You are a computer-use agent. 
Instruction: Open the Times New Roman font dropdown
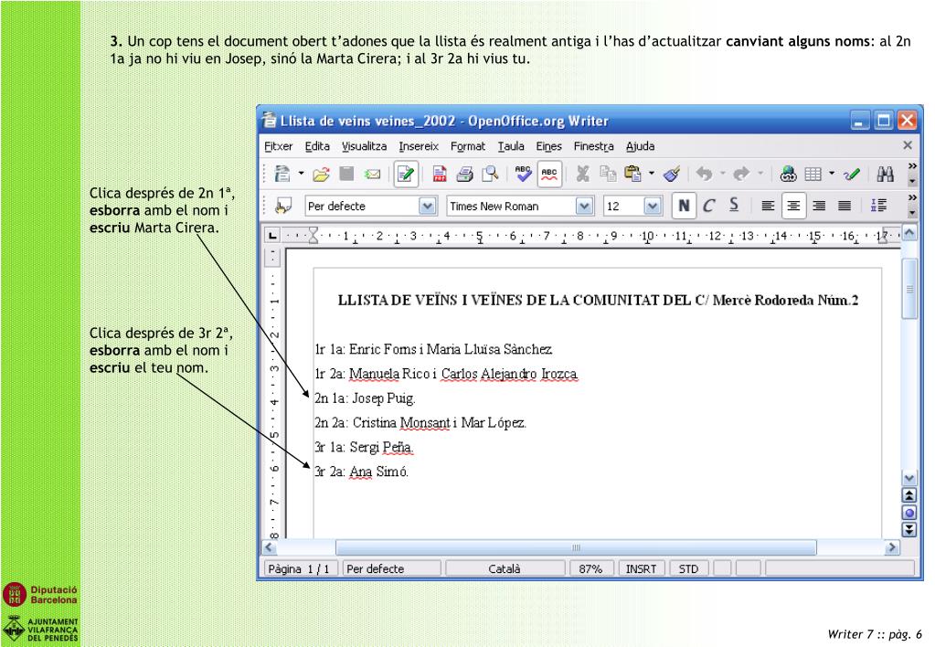(584, 207)
